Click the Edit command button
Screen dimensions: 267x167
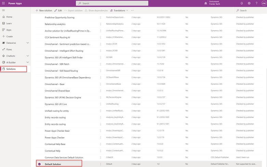click(58, 11)
